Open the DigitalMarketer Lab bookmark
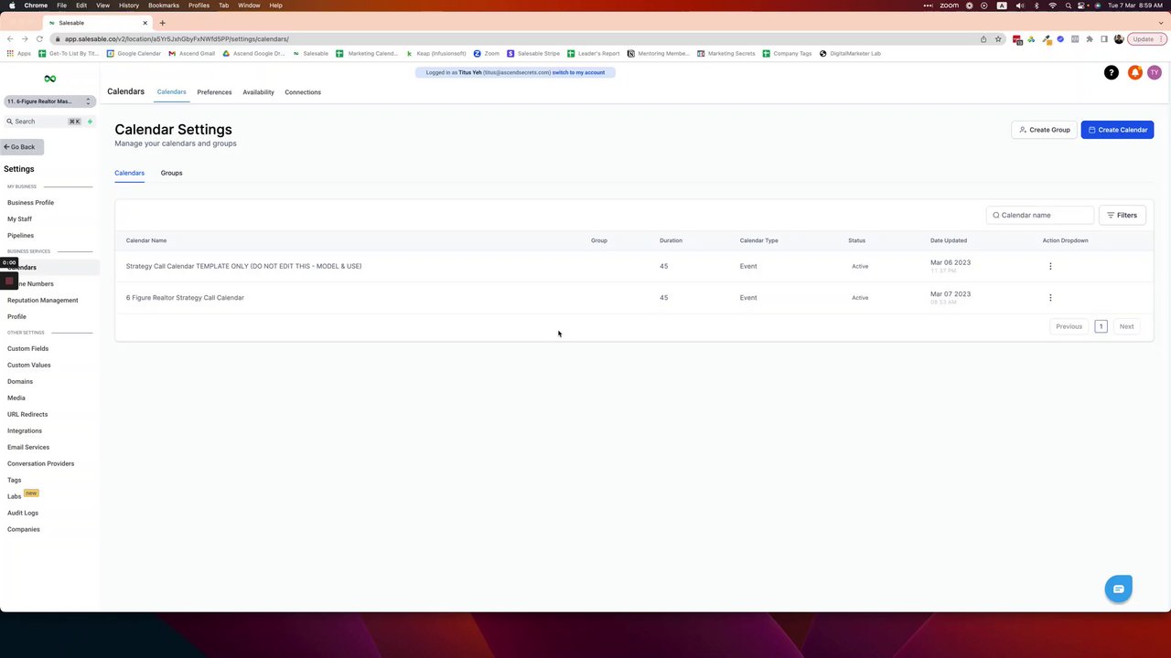Screen dimensions: 1171x658 tap(850, 54)
